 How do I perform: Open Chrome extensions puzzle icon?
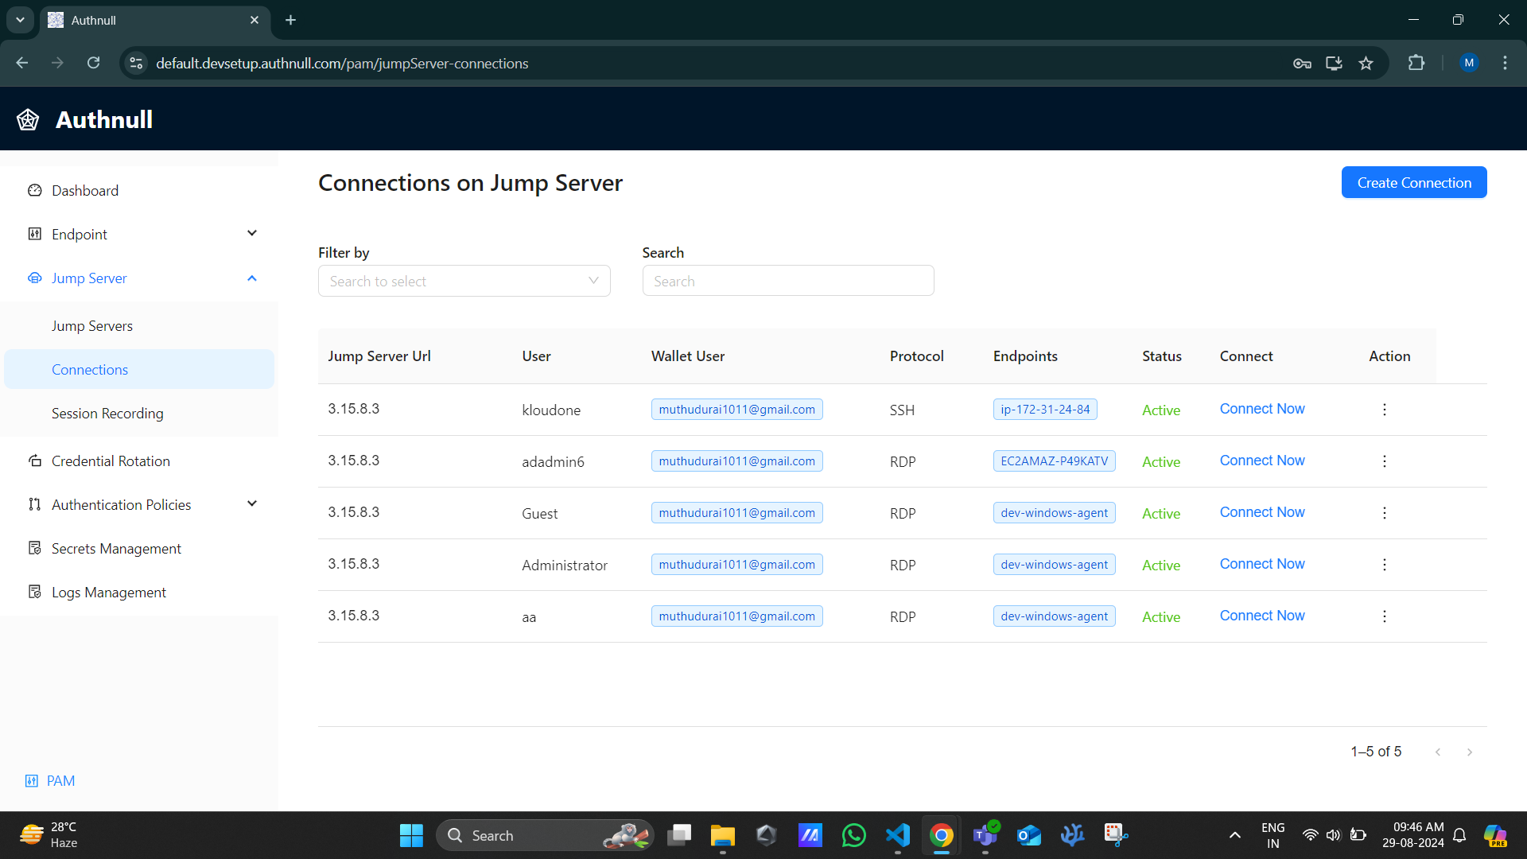(x=1416, y=64)
